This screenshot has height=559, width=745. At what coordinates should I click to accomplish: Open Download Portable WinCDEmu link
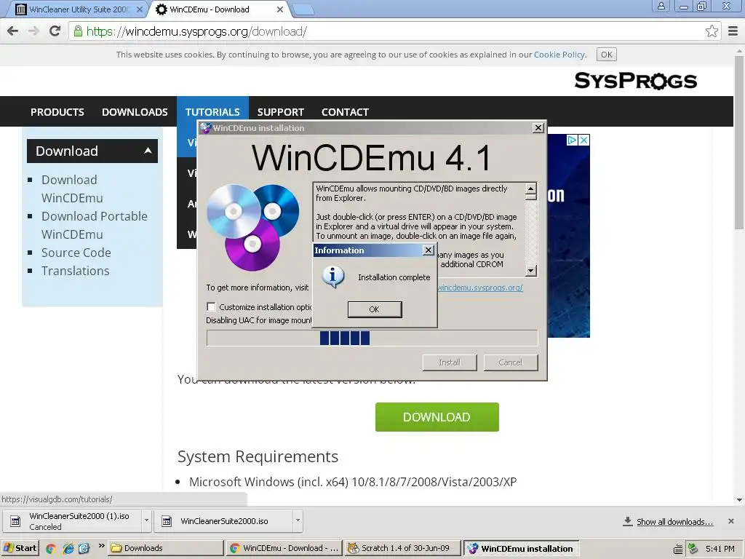click(94, 226)
